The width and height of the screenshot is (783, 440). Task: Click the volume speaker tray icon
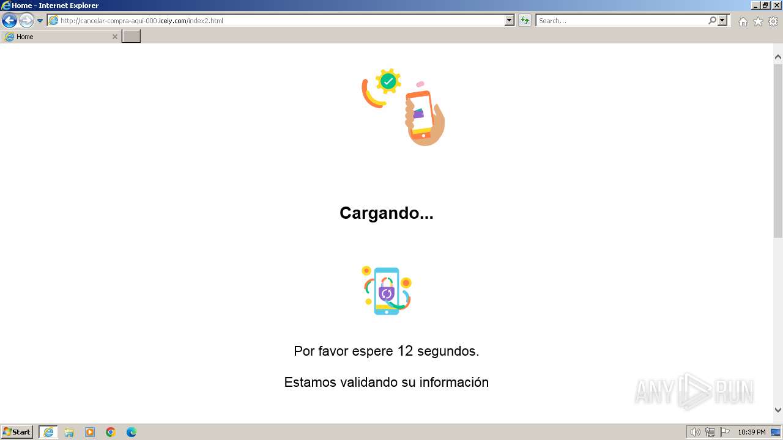coord(695,432)
